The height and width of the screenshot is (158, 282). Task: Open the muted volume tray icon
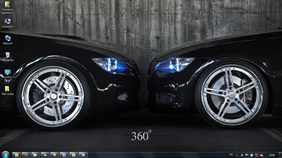click(x=262, y=155)
